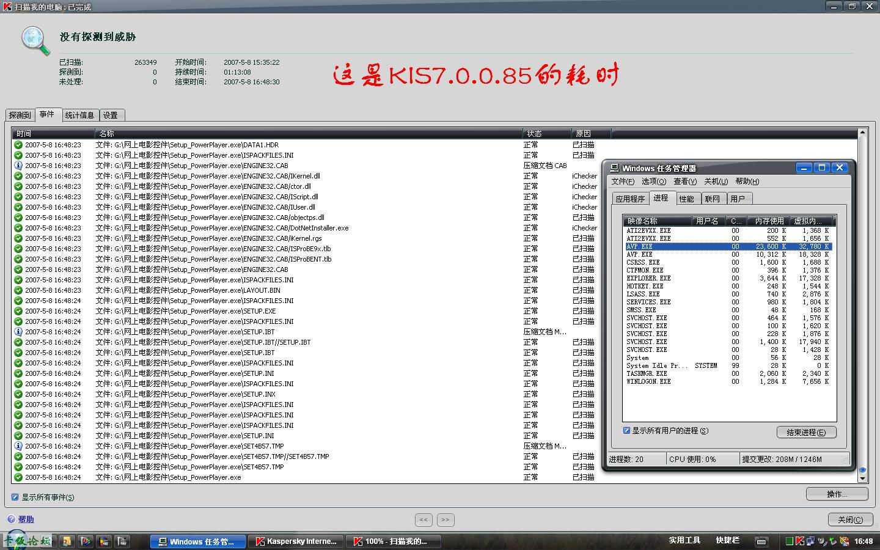Open Task Manager View (查看) menu
The image size is (880, 550).
coord(685,182)
